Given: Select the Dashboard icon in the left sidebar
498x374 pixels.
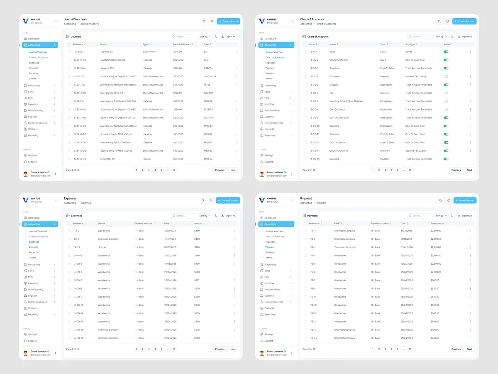Looking at the screenshot, I should 26,39.
